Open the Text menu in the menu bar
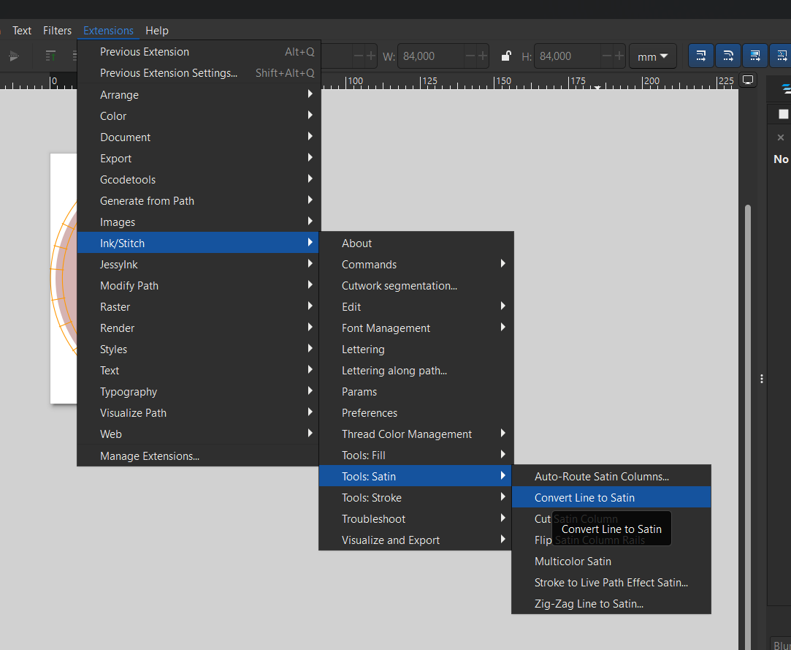This screenshot has height=650, width=791. (x=22, y=31)
